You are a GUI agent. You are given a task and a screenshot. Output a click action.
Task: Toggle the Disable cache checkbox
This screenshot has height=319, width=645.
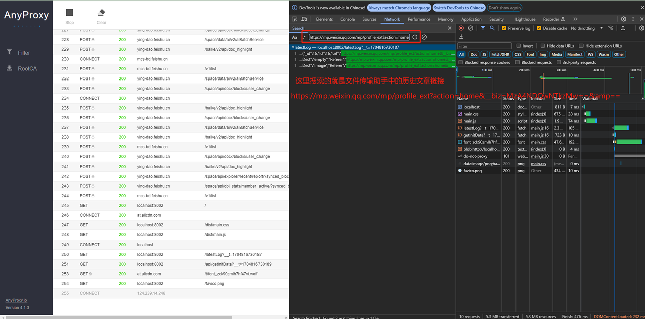coord(539,28)
